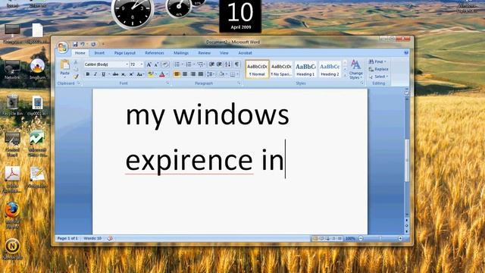
Task: Toggle underline formatting
Action: [103, 74]
